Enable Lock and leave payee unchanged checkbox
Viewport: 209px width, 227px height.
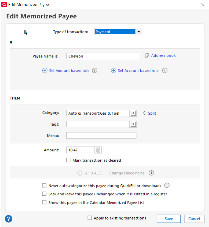(x=44, y=194)
